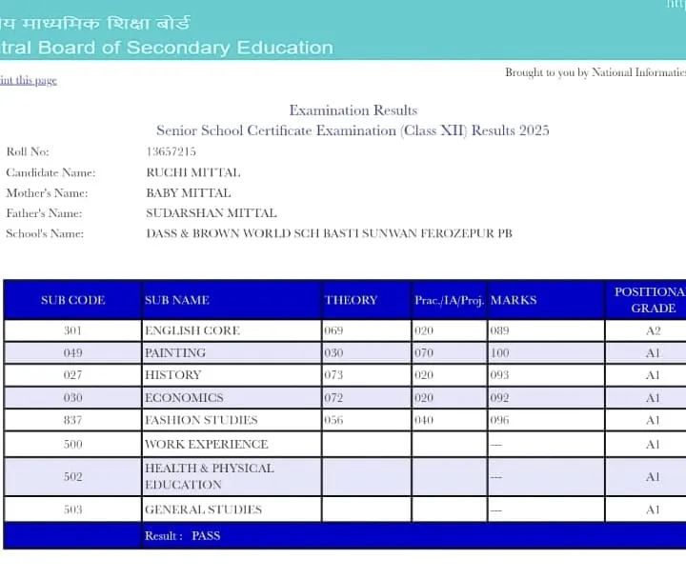Image resolution: width=686 pixels, height=579 pixels.
Task: Click the SUB NAME column header
Action: [x=176, y=300]
